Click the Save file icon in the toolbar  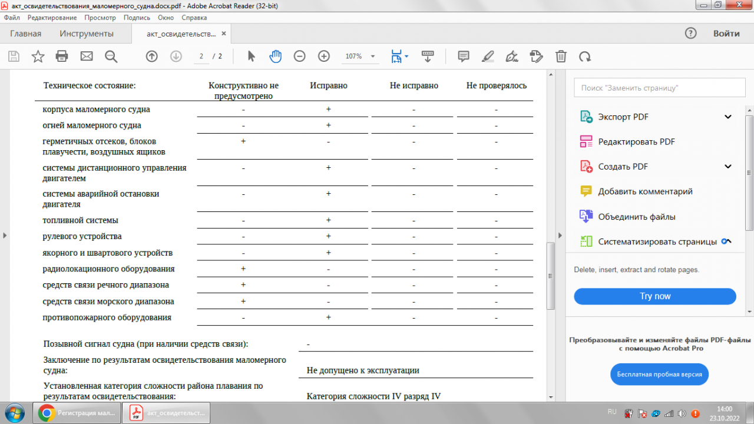pyautogui.click(x=14, y=57)
